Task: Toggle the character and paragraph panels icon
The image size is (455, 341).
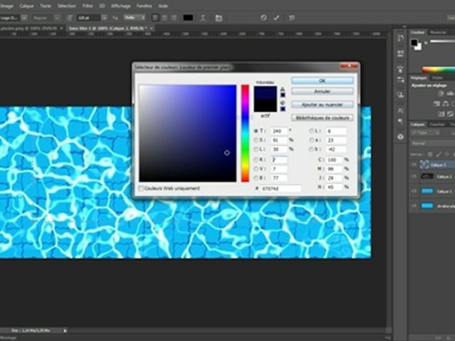Action: tap(218, 18)
